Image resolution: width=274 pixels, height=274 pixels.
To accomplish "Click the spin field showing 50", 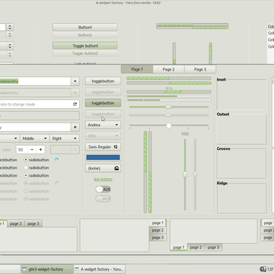I will click(x=22, y=149).
